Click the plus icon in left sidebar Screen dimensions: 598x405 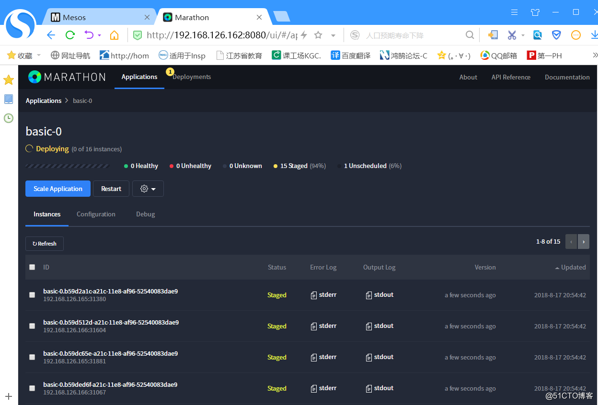point(9,396)
